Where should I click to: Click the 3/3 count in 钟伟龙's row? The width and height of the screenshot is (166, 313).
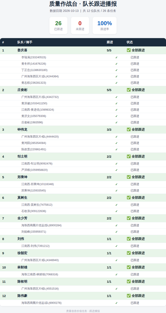tap(109, 130)
